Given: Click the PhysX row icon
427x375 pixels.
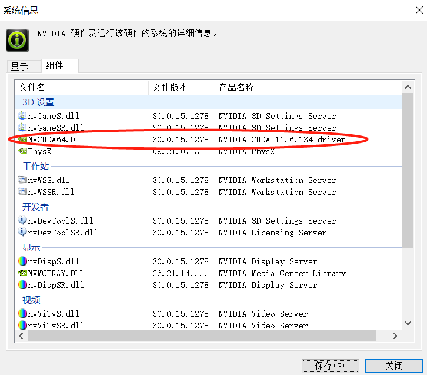Looking at the screenshot, I should (x=22, y=151).
